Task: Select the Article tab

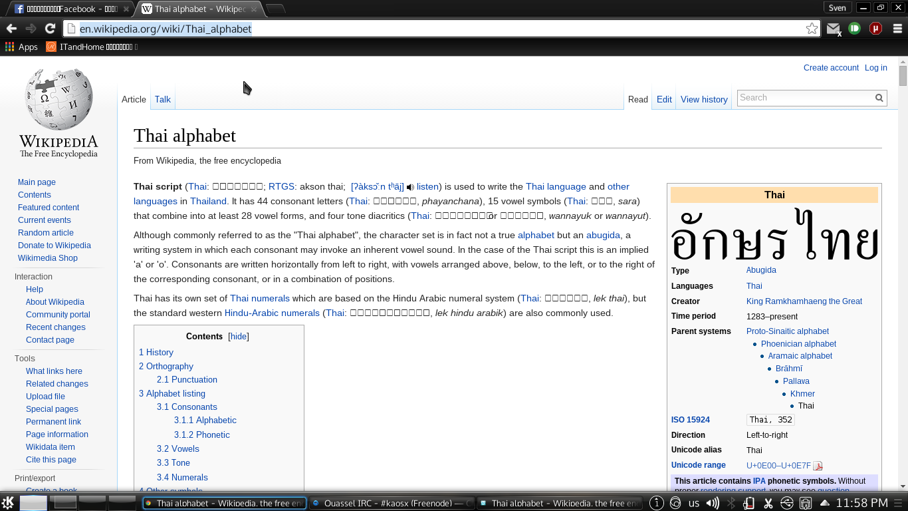Action: tap(134, 99)
